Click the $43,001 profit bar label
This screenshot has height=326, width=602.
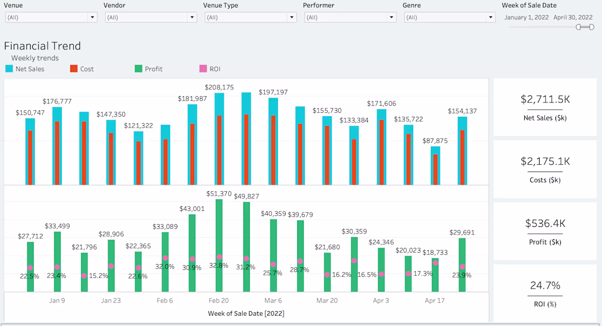(192, 209)
